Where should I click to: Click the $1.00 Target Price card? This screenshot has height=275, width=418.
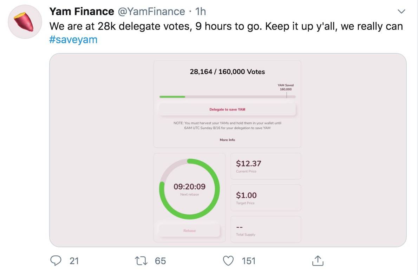pos(266,198)
